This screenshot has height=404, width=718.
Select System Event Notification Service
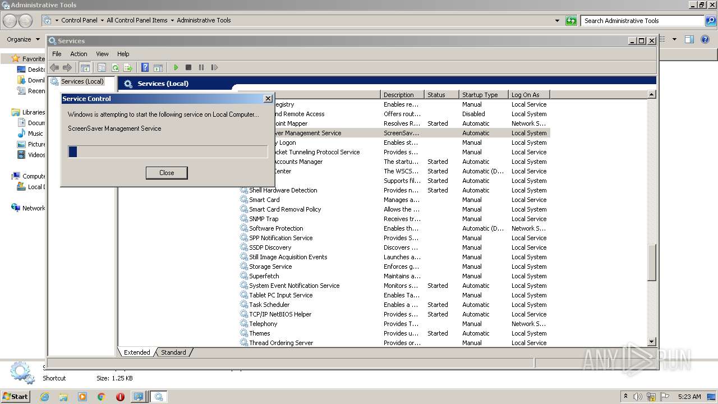(x=394, y=286)
